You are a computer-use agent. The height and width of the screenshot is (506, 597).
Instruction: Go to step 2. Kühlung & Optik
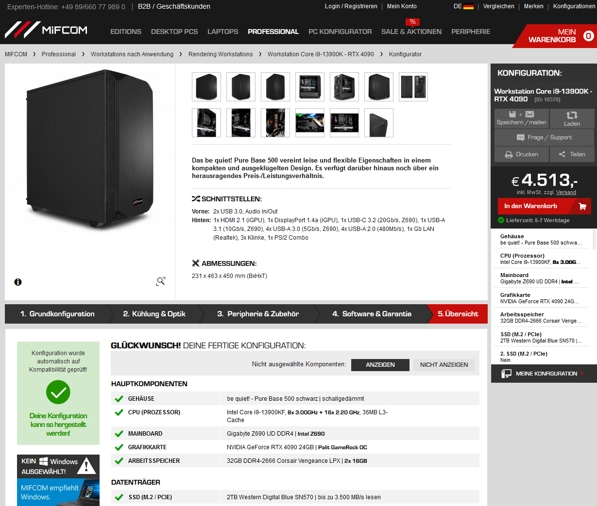coord(154,314)
